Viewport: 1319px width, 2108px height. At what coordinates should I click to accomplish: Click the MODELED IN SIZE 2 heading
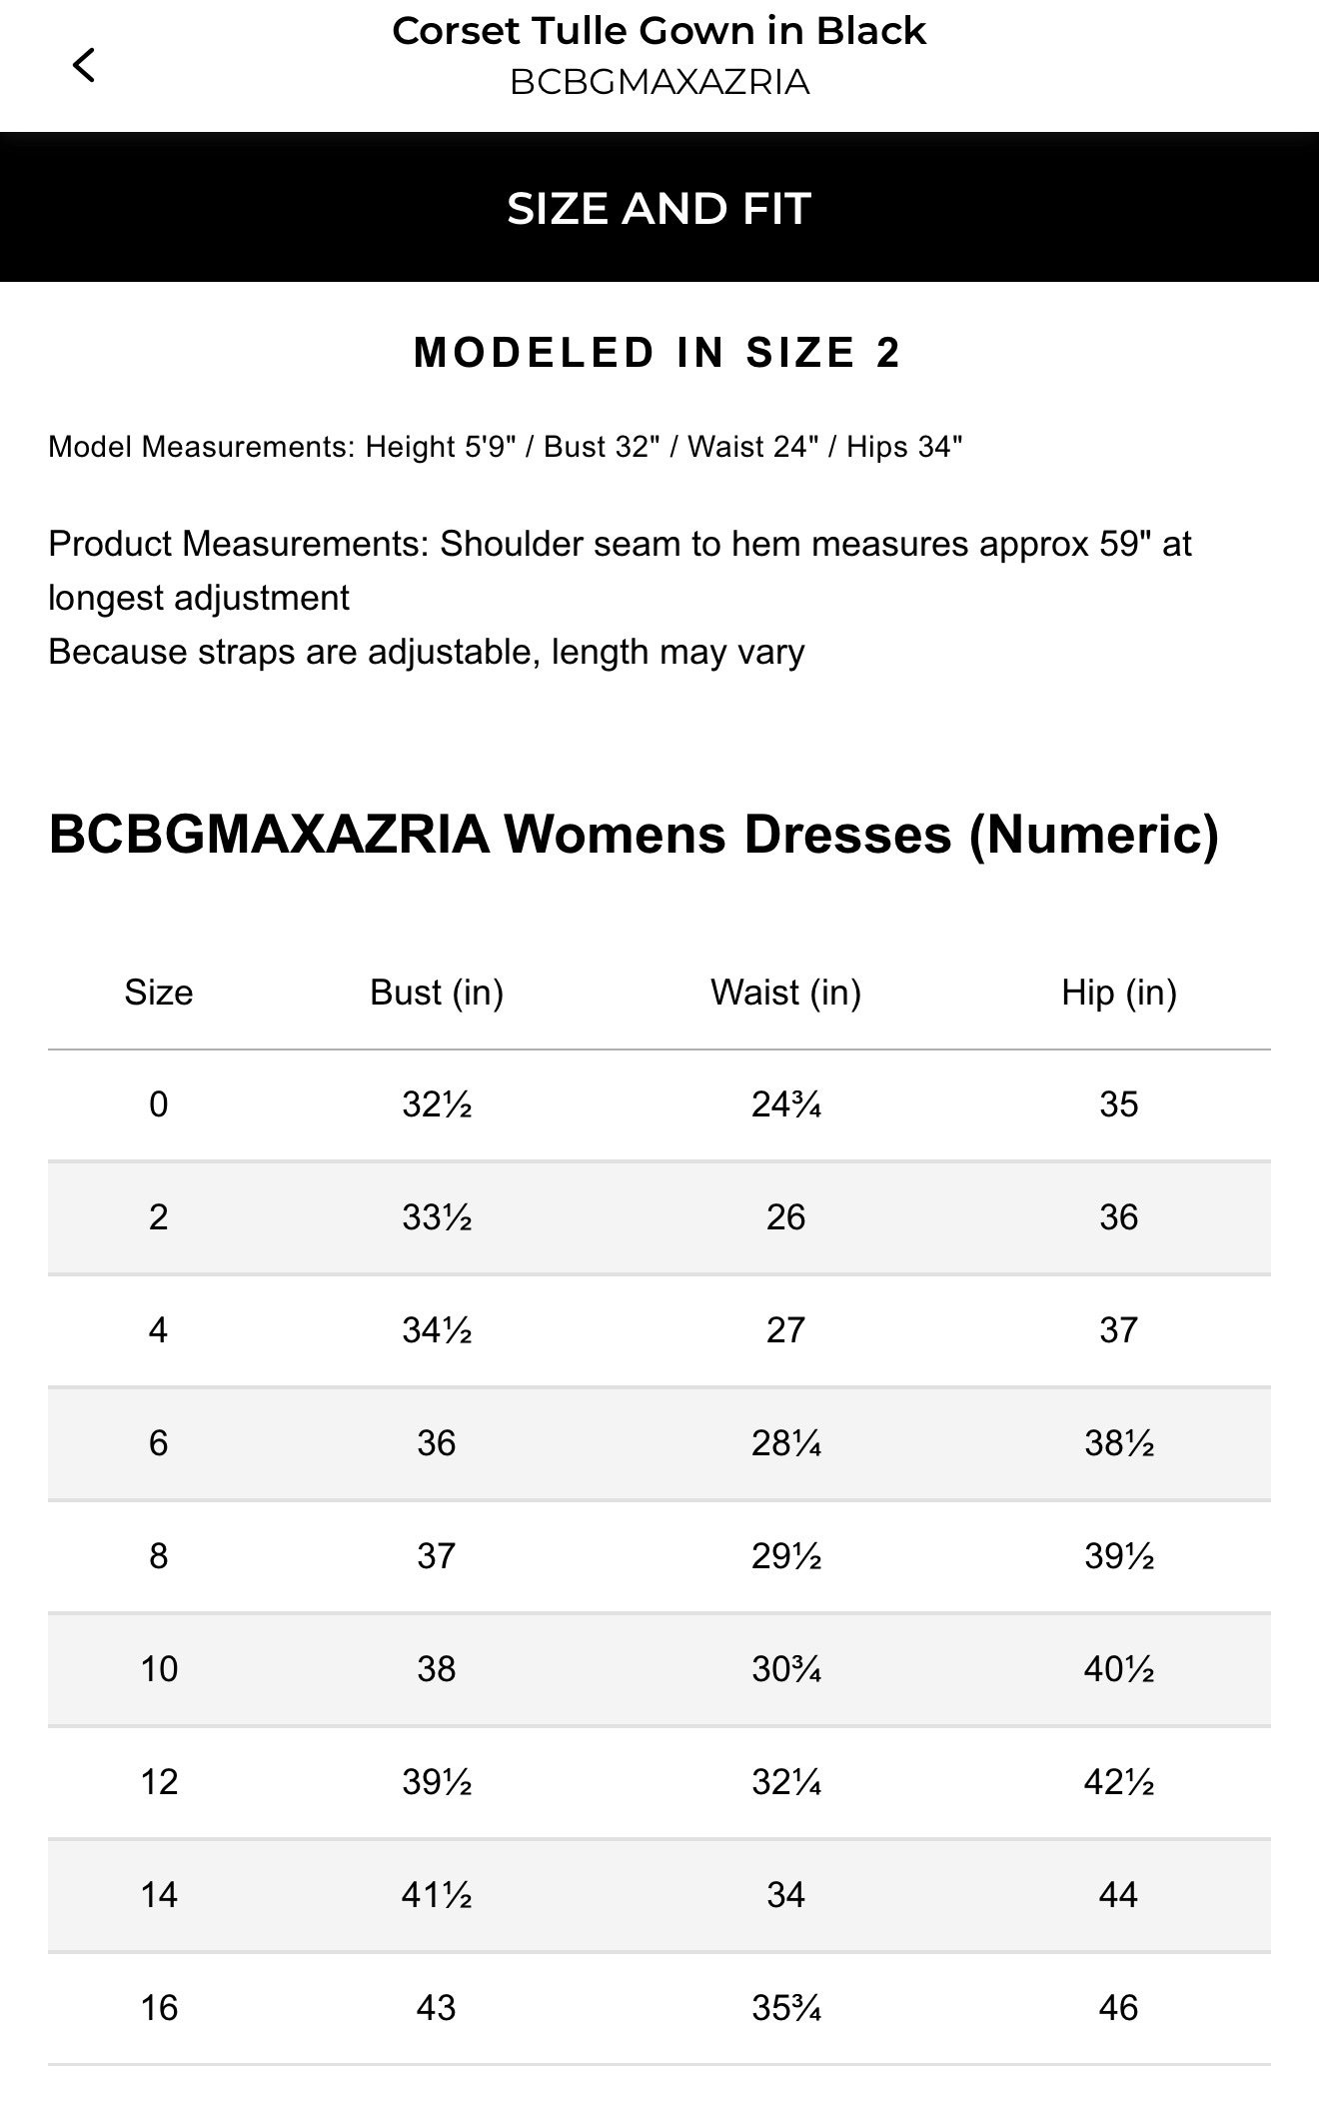coord(659,352)
